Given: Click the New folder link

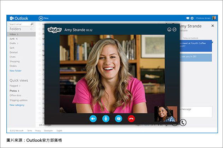Looking at the screenshot, I should click(15, 70).
